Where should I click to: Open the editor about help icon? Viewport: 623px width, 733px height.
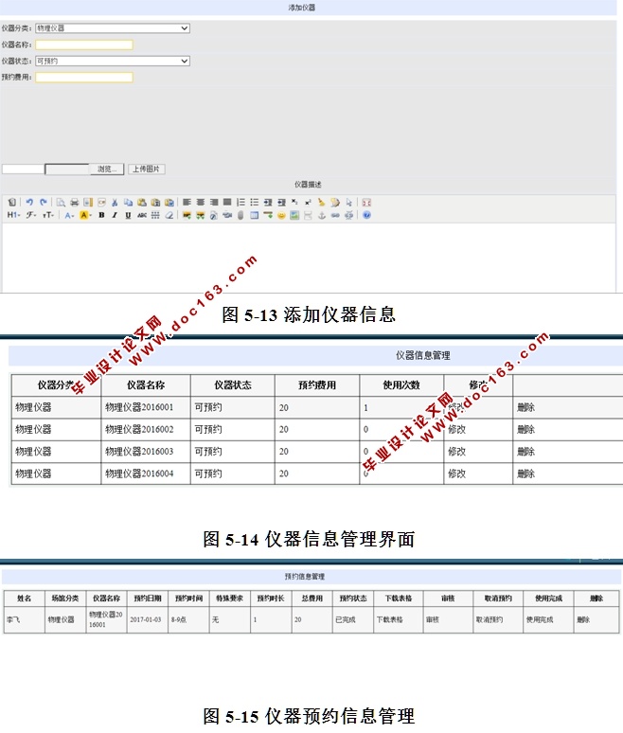pos(366,215)
